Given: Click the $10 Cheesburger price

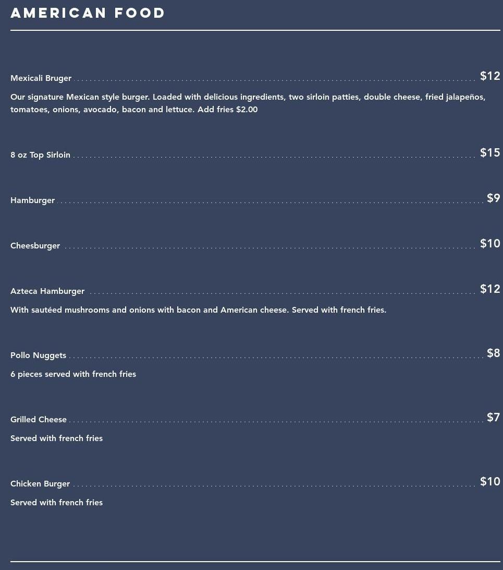Looking at the screenshot, I should coord(489,244).
